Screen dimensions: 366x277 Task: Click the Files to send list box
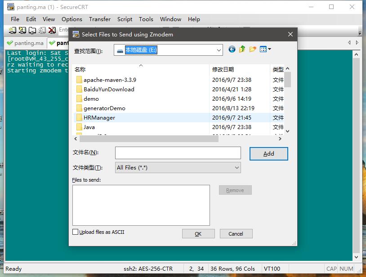click(x=141, y=206)
